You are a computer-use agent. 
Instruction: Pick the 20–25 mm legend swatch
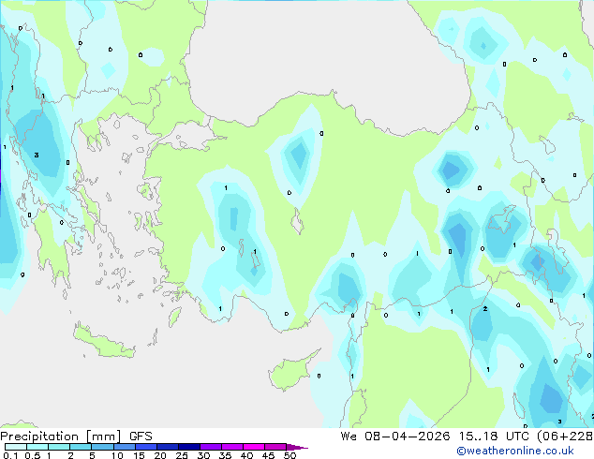click(168, 447)
